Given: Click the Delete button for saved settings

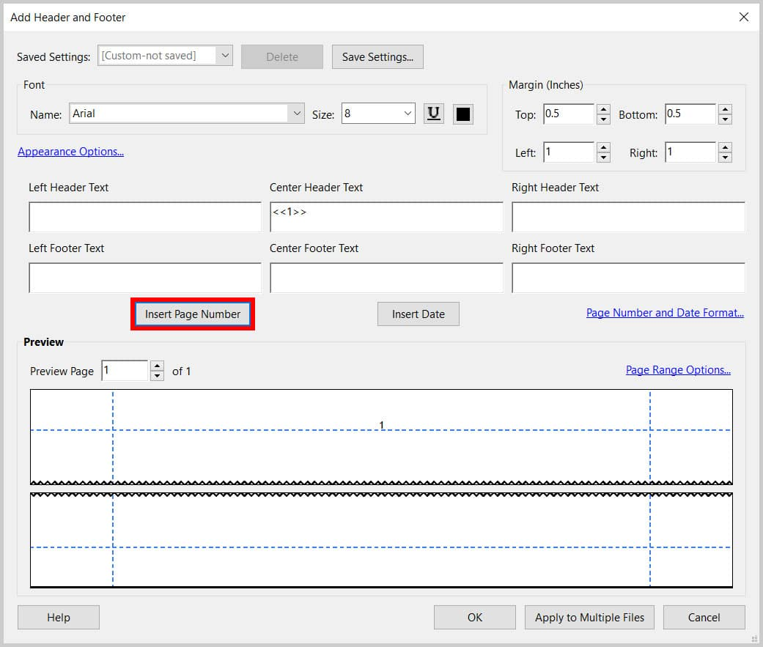Looking at the screenshot, I should 281,56.
